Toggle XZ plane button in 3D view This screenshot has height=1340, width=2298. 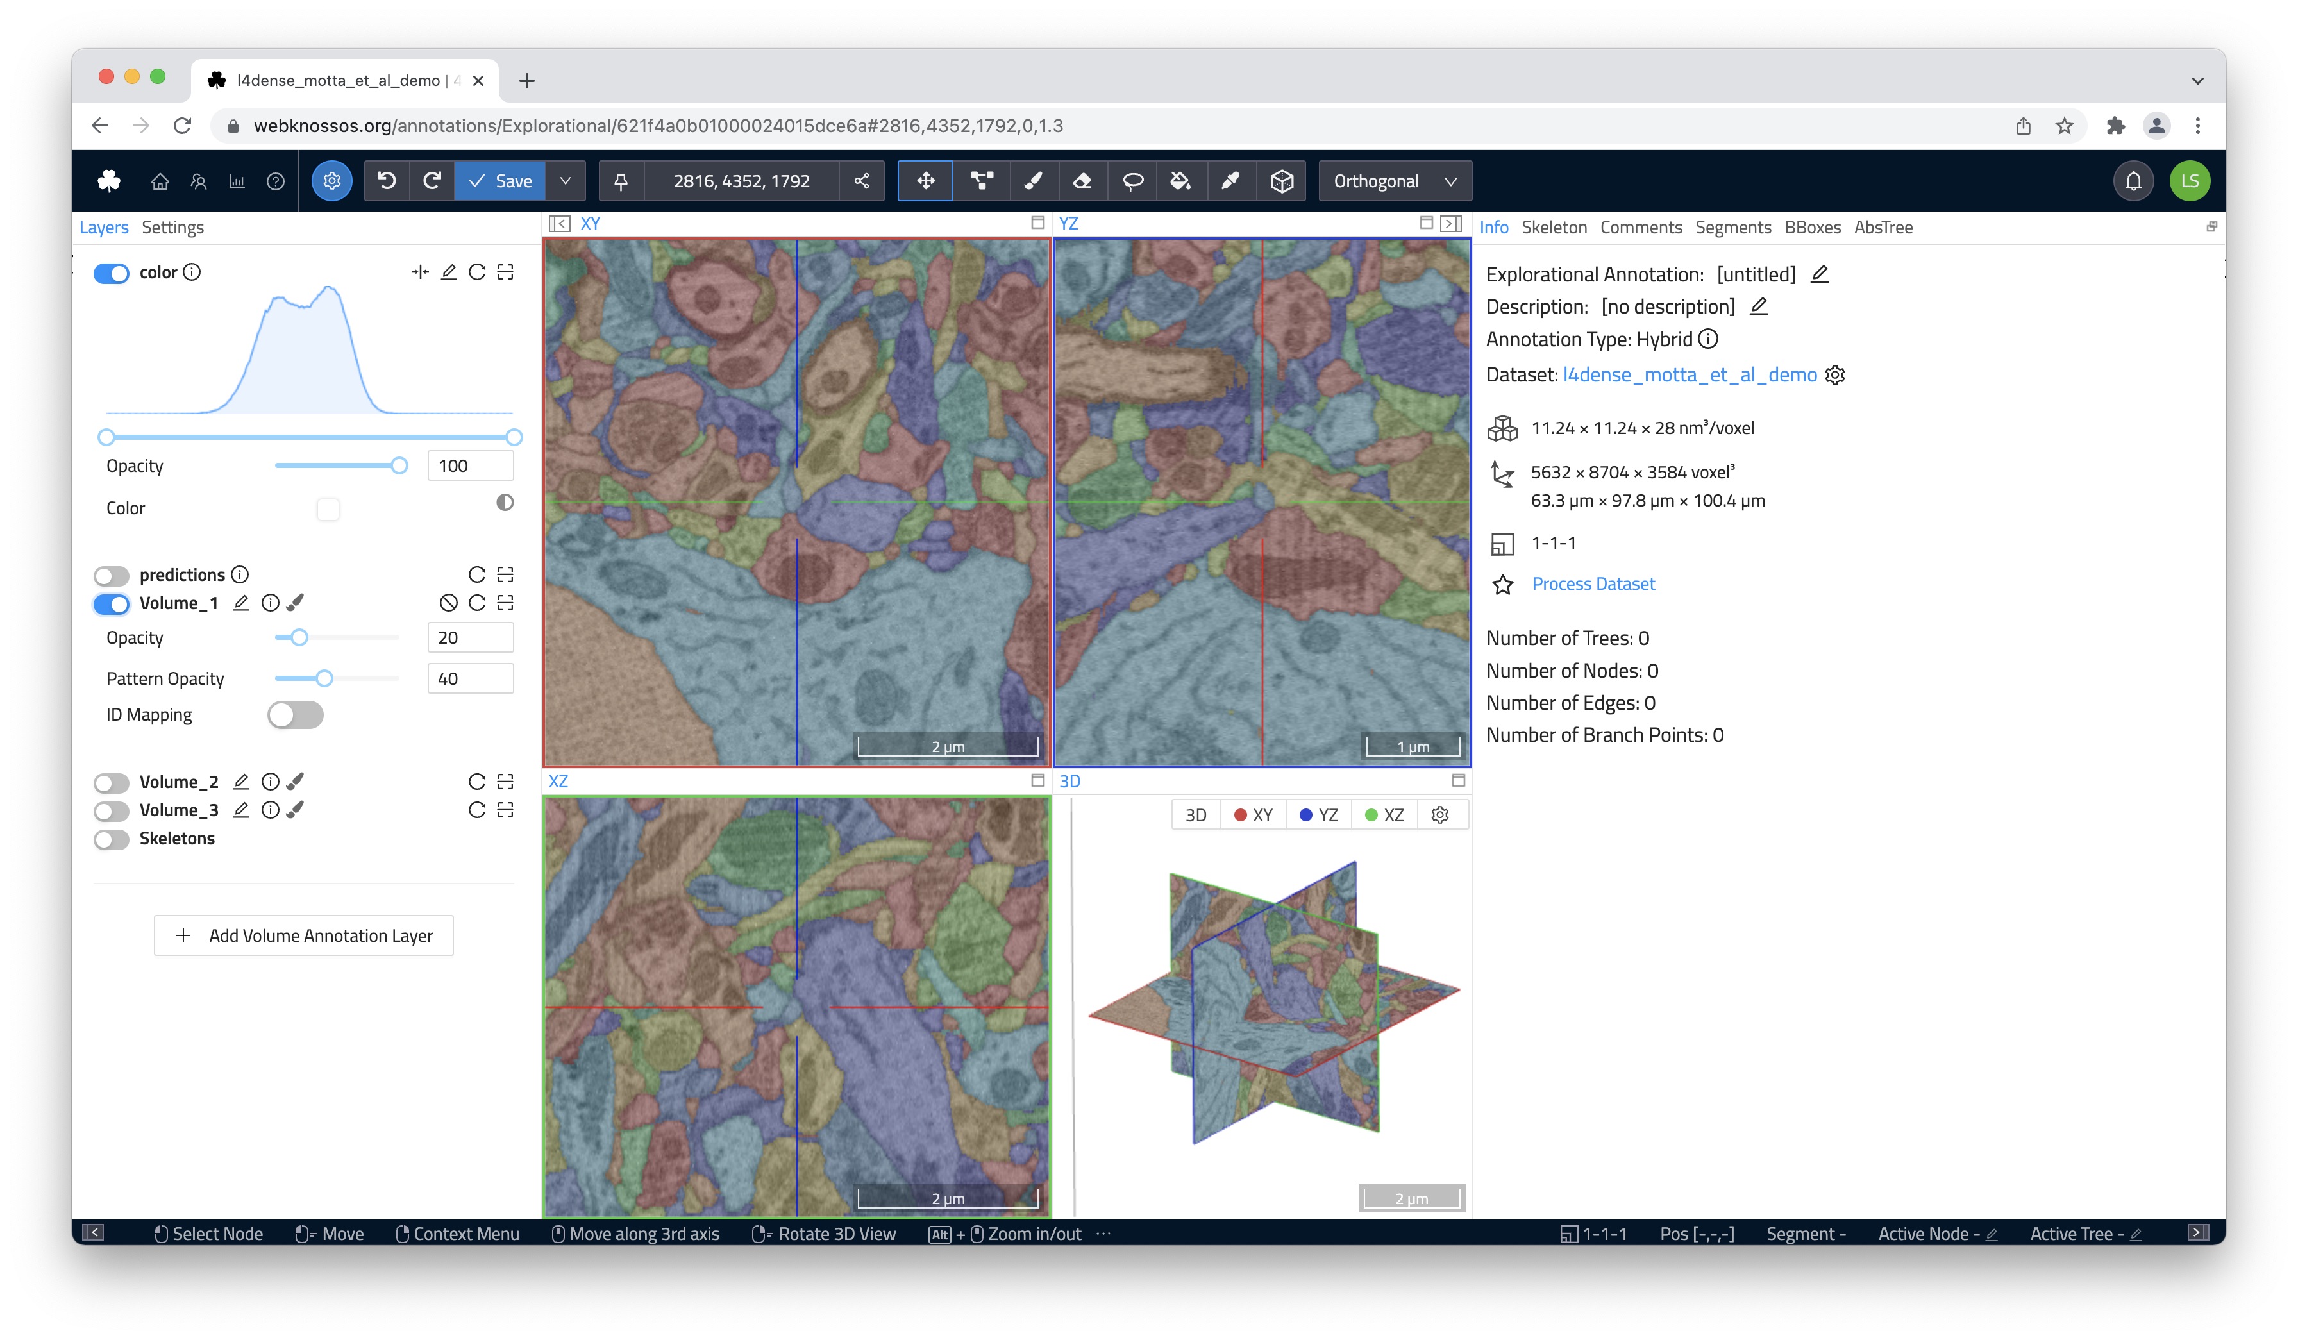[x=1384, y=815]
